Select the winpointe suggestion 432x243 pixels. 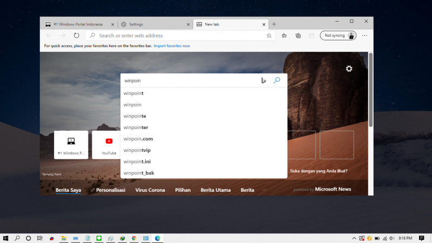pyautogui.click(x=204, y=116)
